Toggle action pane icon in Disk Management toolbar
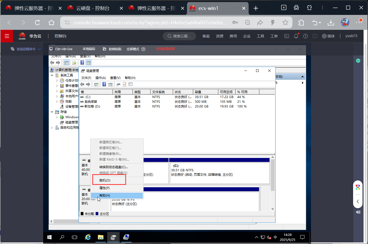Image resolution: width=368 pixels, height=244 pixels. 110,84
